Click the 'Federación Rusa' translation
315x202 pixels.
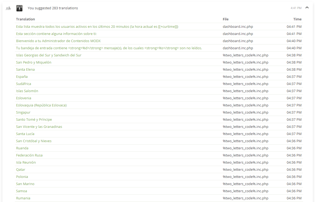[29, 155]
